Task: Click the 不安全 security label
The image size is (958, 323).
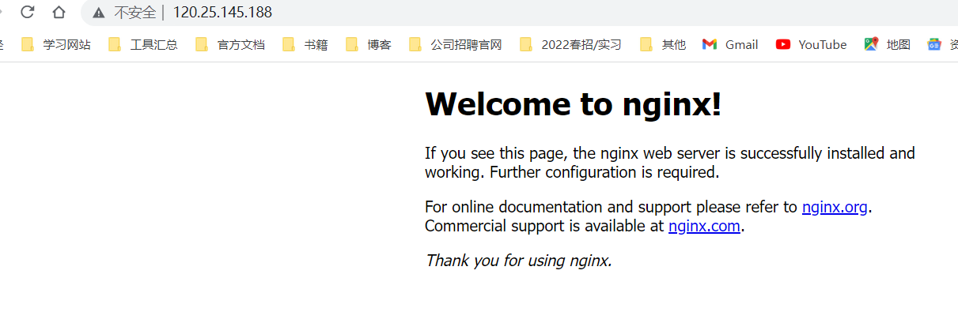Action: [134, 13]
